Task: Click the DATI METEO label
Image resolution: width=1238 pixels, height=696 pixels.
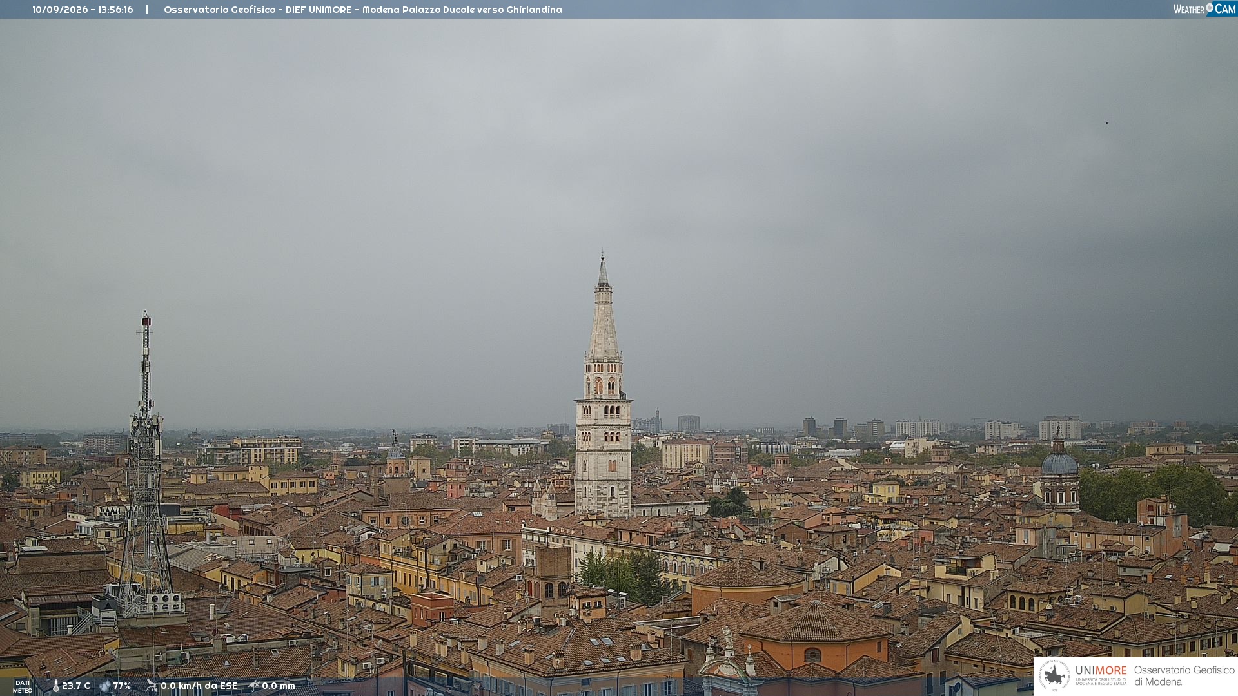Action: pyautogui.click(x=23, y=686)
